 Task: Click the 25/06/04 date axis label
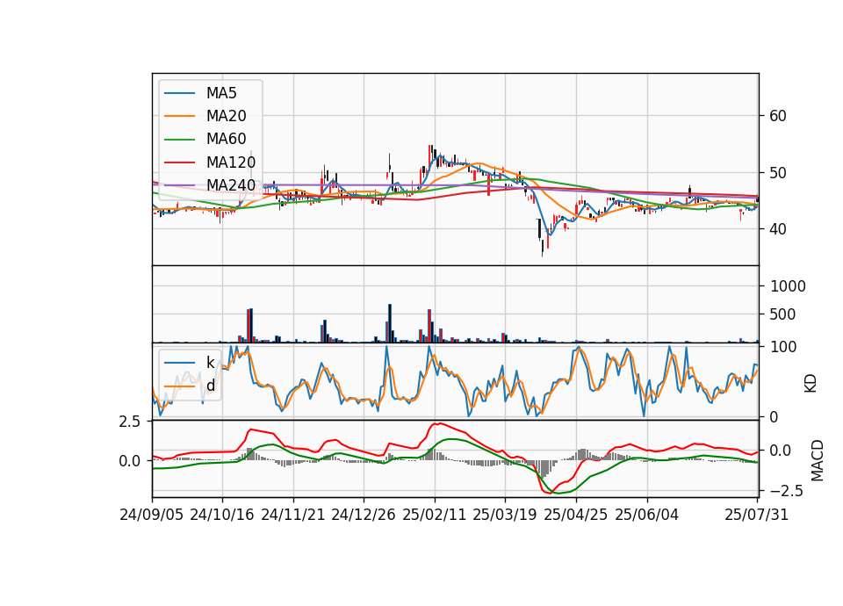pos(647,515)
